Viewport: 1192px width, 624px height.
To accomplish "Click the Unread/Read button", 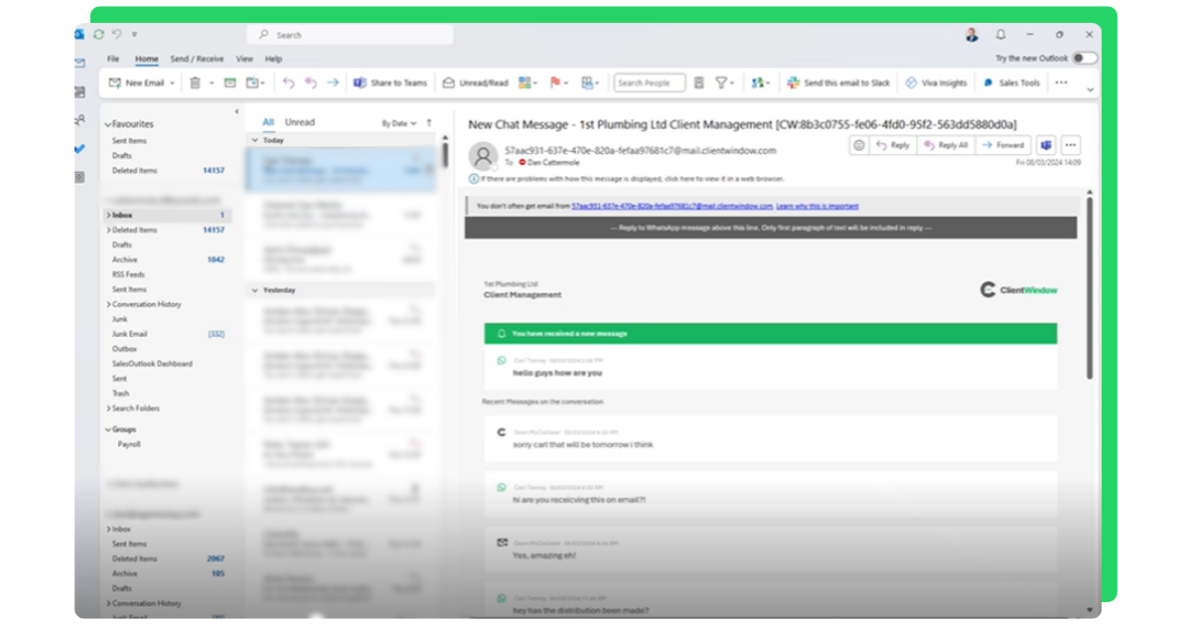I will point(475,83).
